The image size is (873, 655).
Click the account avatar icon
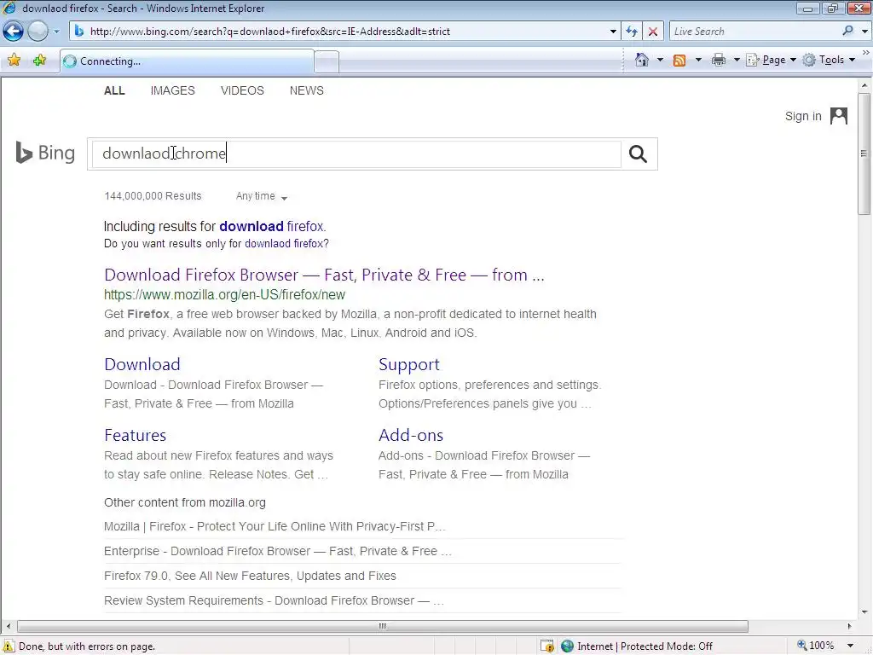839,116
